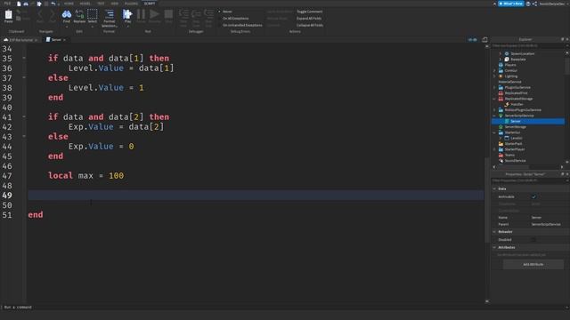Fold the if block at line 41

click(x=24, y=116)
